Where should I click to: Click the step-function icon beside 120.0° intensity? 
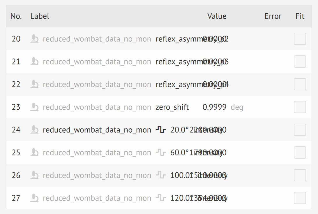click(x=161, y=198)
